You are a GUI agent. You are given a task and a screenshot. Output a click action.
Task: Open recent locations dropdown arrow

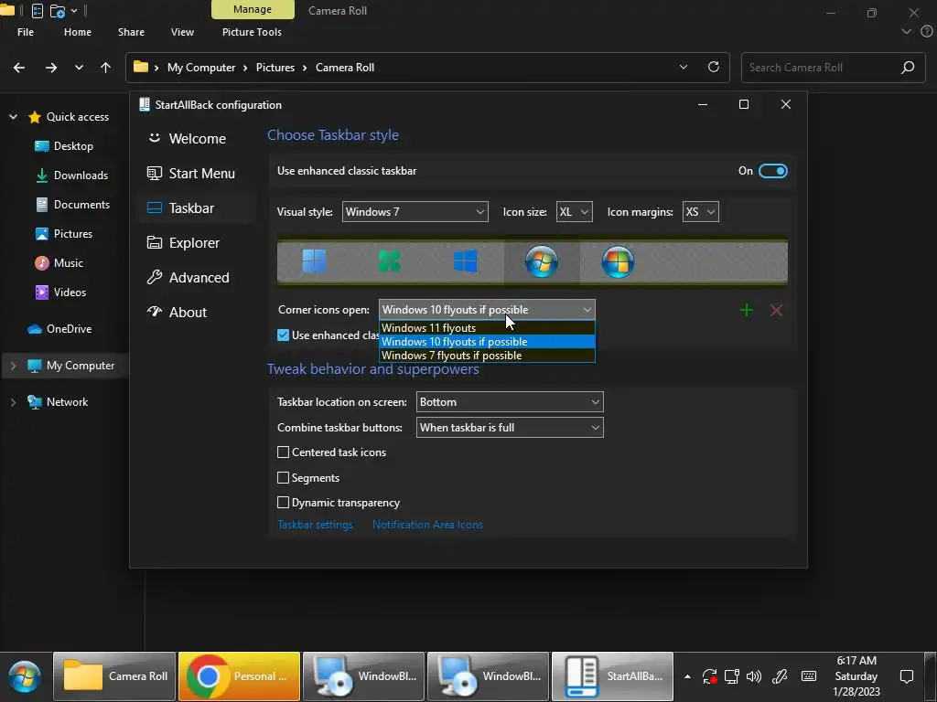tap(79, 68)
